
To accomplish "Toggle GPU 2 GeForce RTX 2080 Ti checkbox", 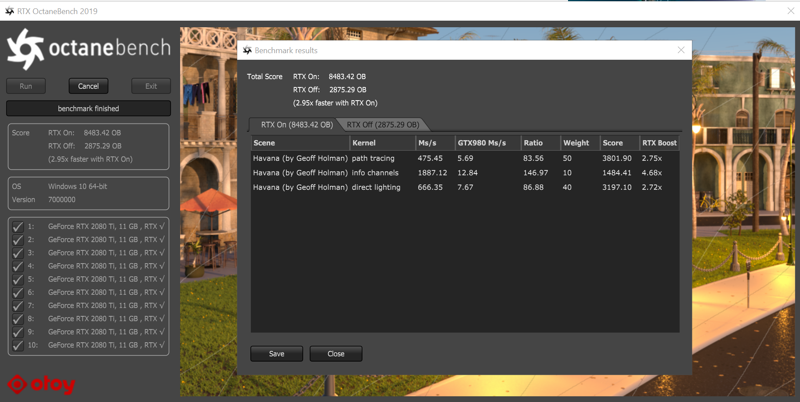I will [x=18, y=240].
